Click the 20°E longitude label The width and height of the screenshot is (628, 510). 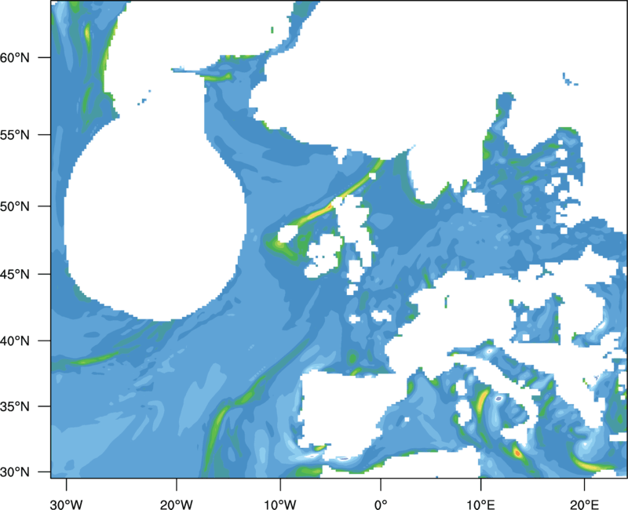tap(584, 504)
